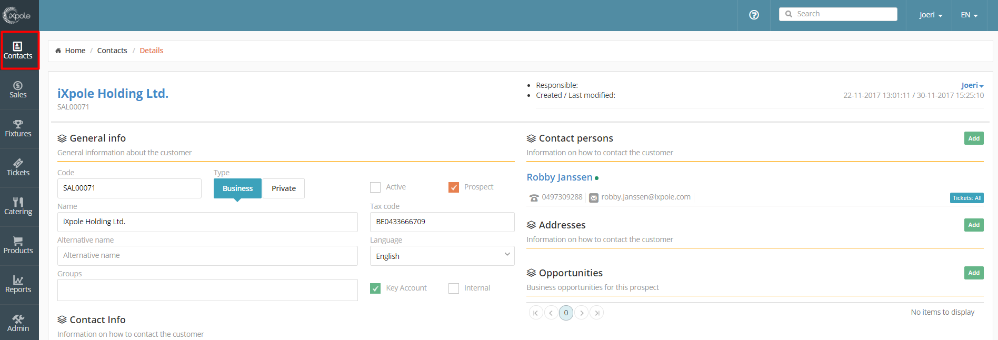Viewport: 998px width, 340px height.
Task: Open the Robby Janssen contact person
Action: pyautogui.click(x=560, y=177)
